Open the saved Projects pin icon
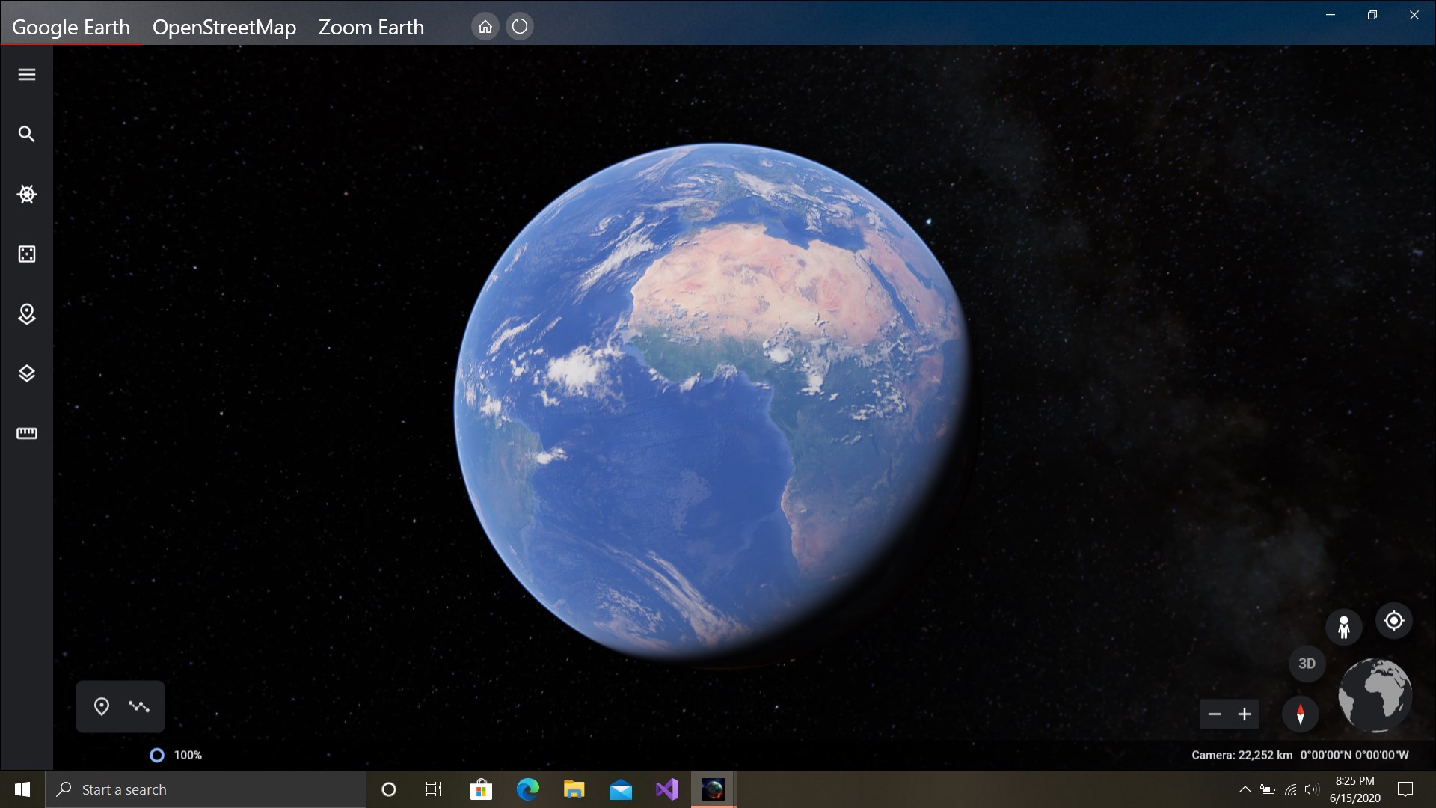The width and height of the screenshot is (1436, 808). coord(27,314)
